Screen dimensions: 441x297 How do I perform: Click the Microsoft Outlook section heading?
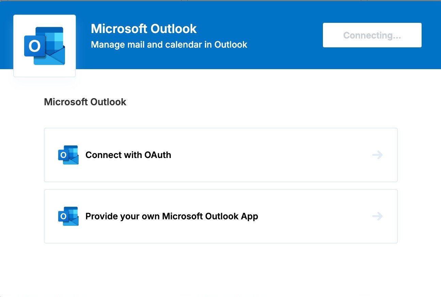pyautogui.click(x=85, y=102)
